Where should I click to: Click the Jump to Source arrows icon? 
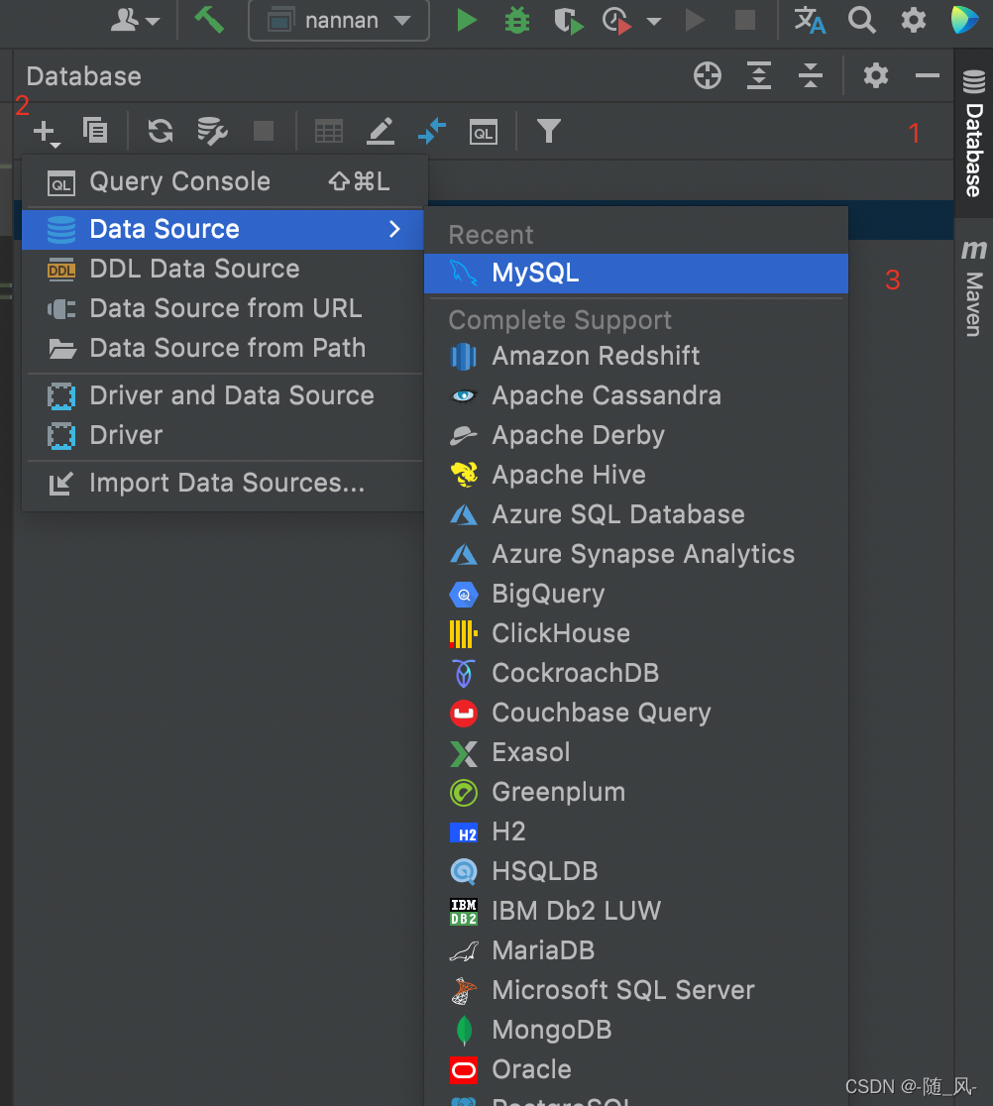pos(432,131)
